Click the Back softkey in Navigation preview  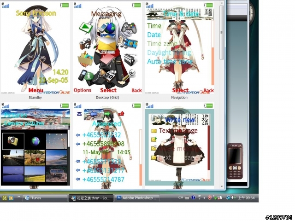tap(209, 90)
